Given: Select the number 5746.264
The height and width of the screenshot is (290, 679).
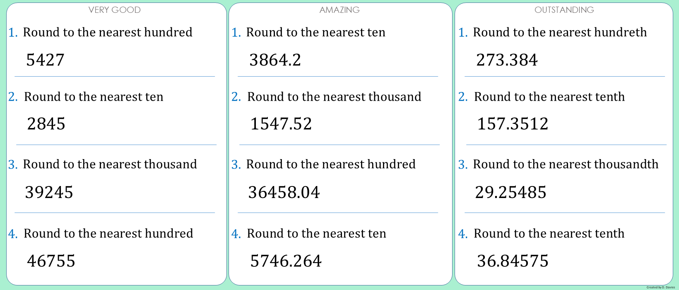Looking at the screenshot, I should tap(286, 261).
